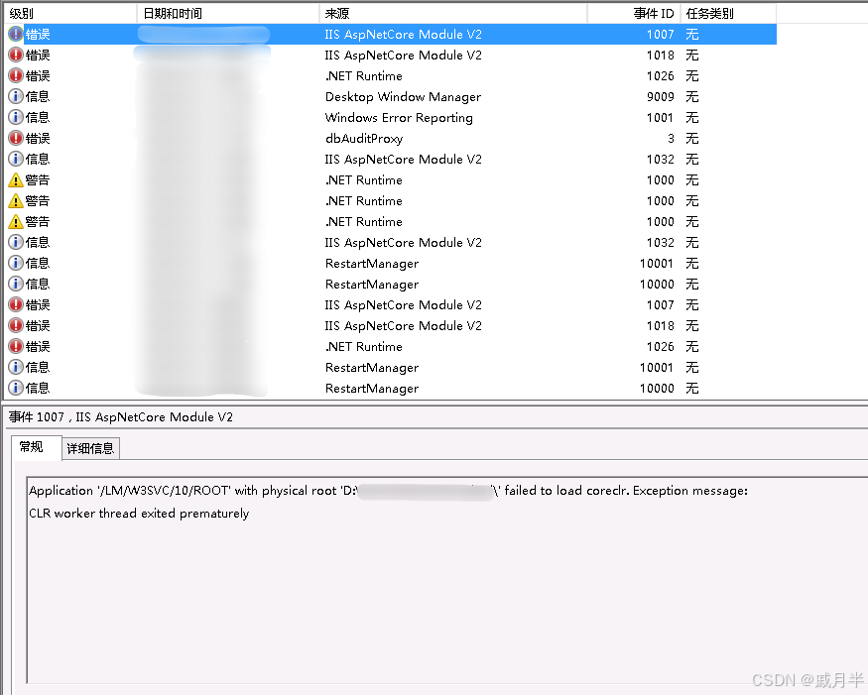Click 信息 level text in Windows Error Reporting row
The image size is (868, 695).
[x=38, y=117]
